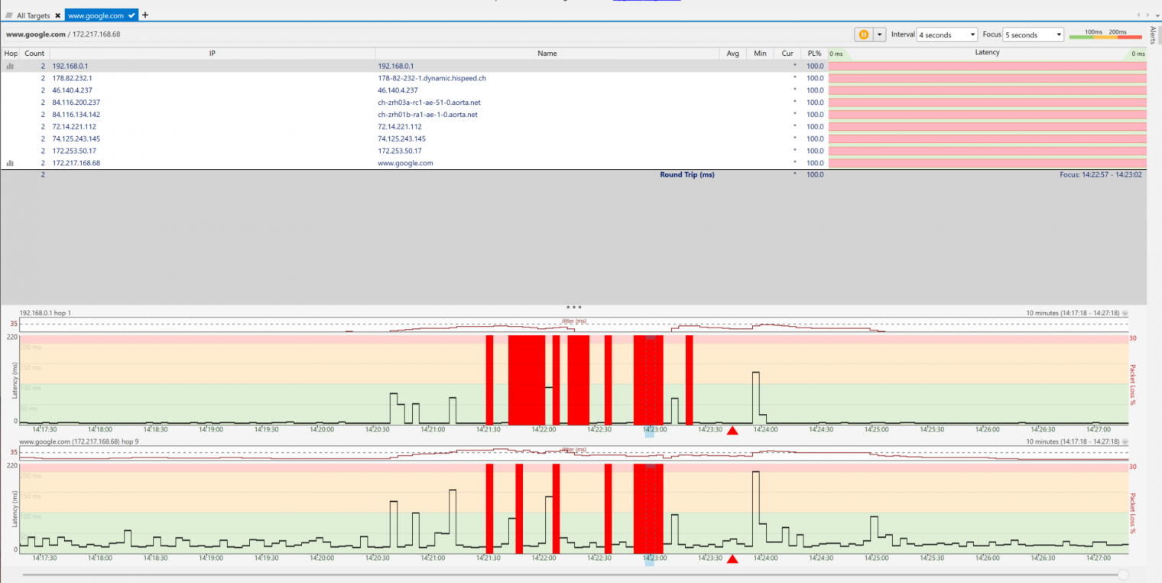Expand the hop 9 graph time range menu
The height and width of the screenshot is (583, 1162).
[x=1124, y=441]
